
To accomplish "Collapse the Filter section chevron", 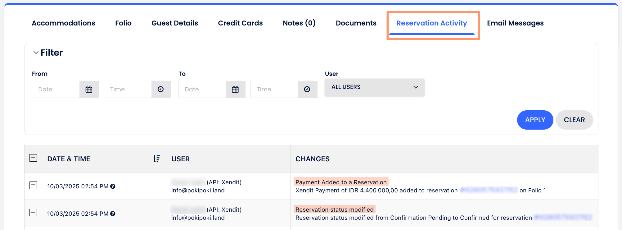I will click(36, 53).
